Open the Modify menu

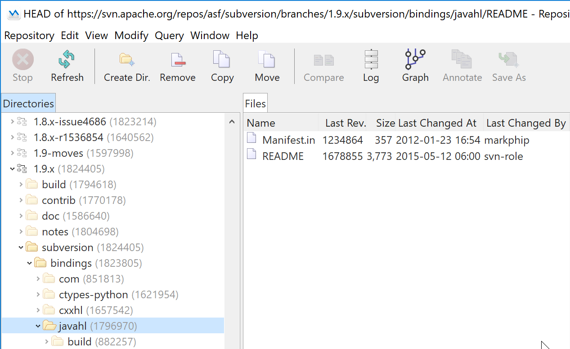pos(131,35)
